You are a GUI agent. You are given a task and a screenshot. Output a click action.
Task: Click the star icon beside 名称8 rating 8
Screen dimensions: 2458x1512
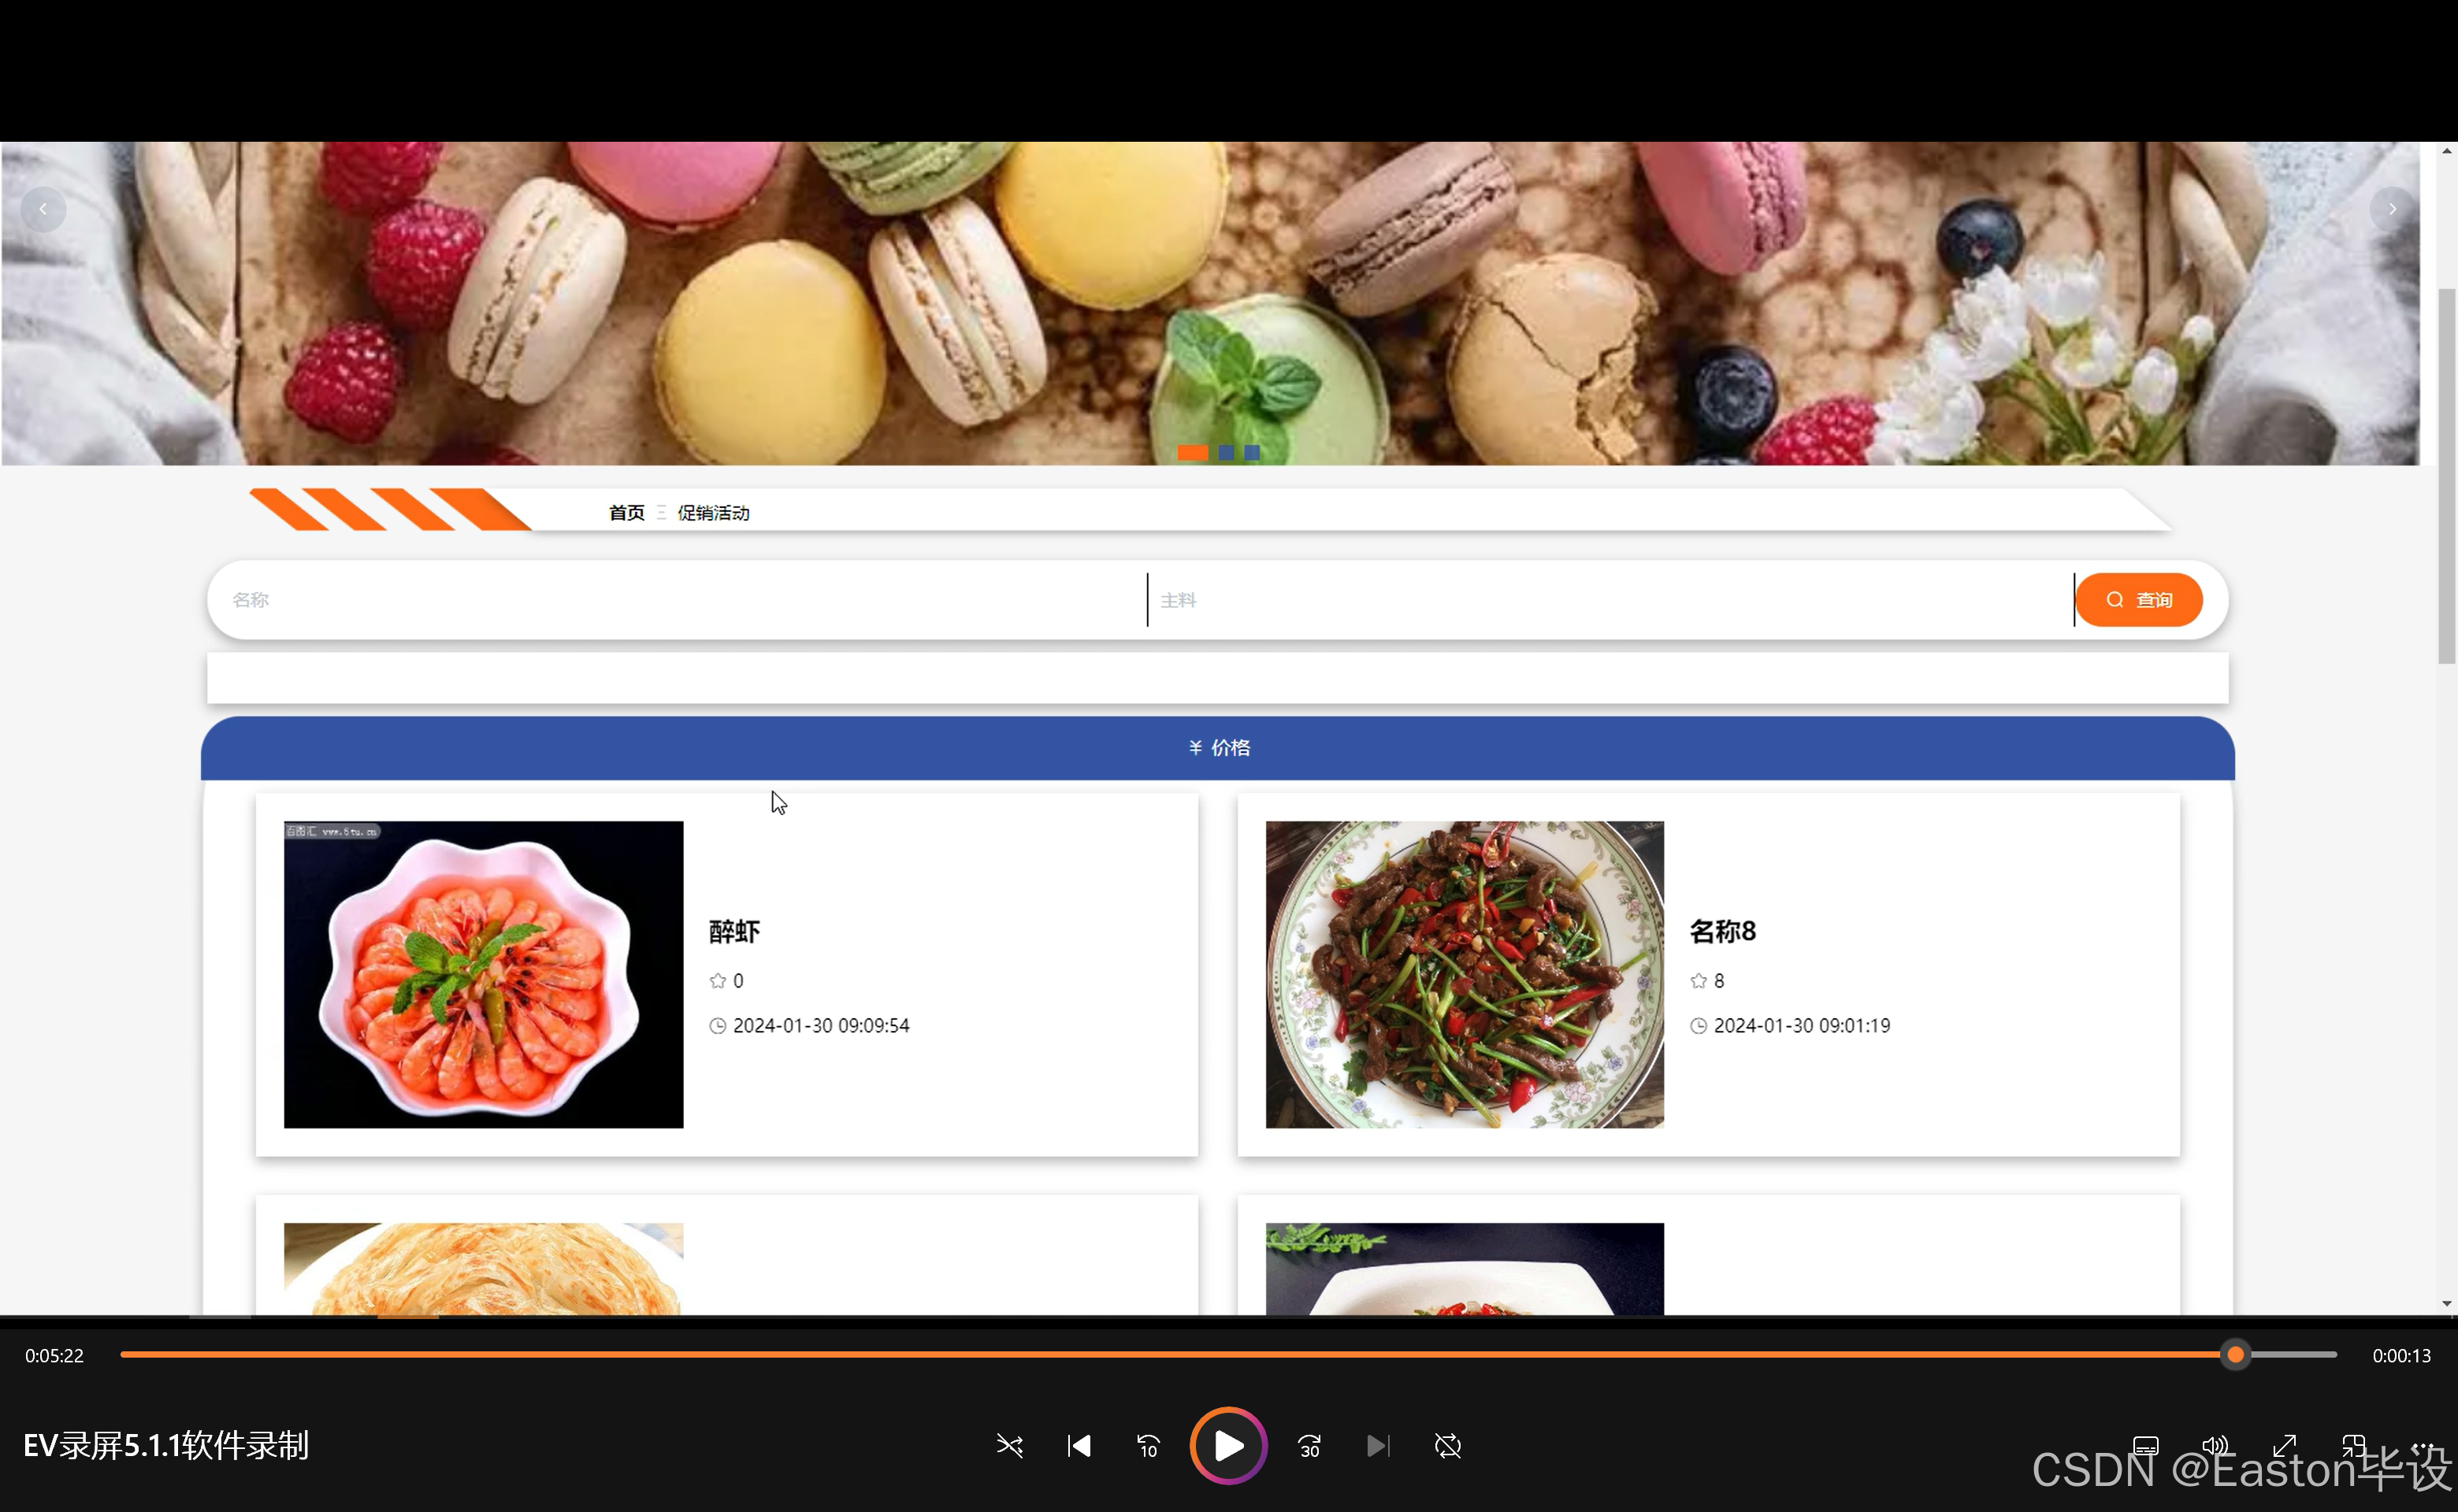click(1699, 981)
